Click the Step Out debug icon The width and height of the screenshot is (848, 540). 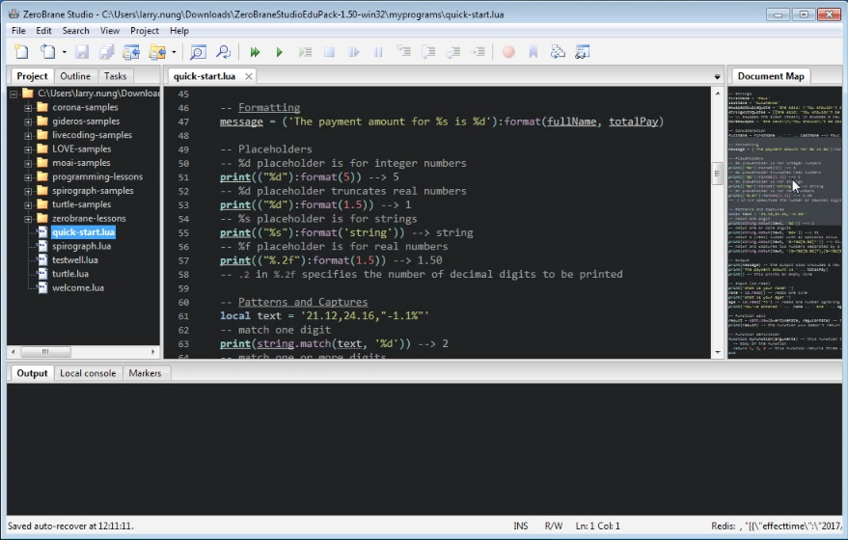tap(453, 52)
